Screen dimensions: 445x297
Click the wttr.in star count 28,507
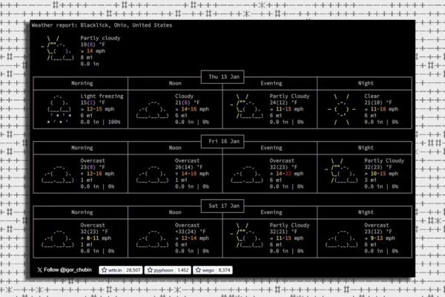[133, 270]
